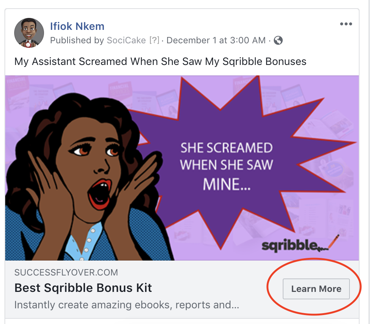370x324 pixels.
Task: Open the Ifiok Nkem profile name link
Action: coord(77,26)
